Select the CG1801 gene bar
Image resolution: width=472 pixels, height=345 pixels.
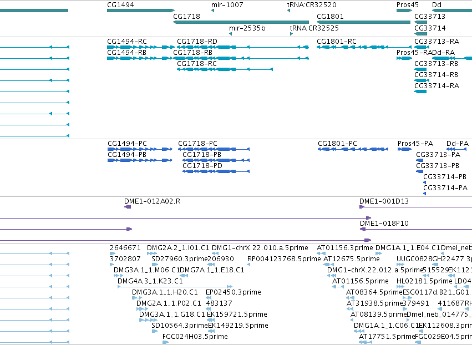click(364, 22)
